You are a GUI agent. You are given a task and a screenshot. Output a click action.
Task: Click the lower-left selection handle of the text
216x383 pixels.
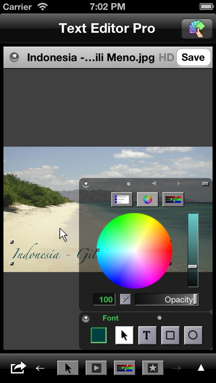click(11, 264)
